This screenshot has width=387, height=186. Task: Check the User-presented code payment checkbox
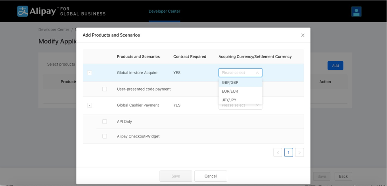point(105,89)
